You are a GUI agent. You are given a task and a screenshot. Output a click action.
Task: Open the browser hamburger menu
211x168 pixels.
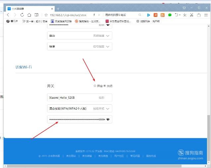tap(206, 15)
